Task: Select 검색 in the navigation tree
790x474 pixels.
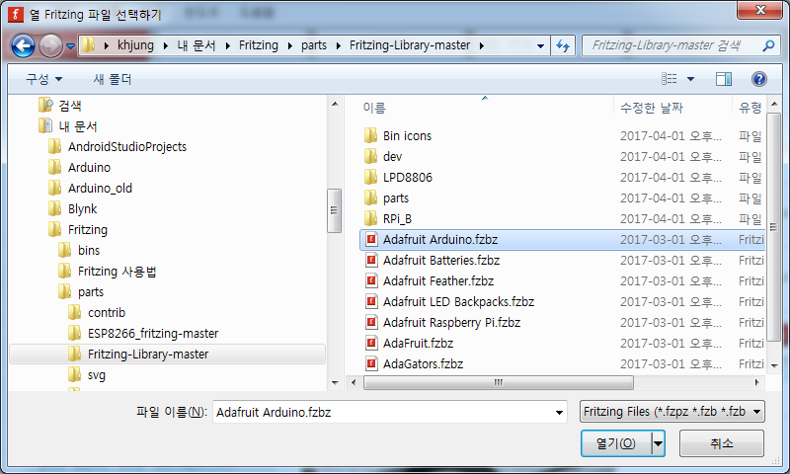Action: [x=70, y=106]
